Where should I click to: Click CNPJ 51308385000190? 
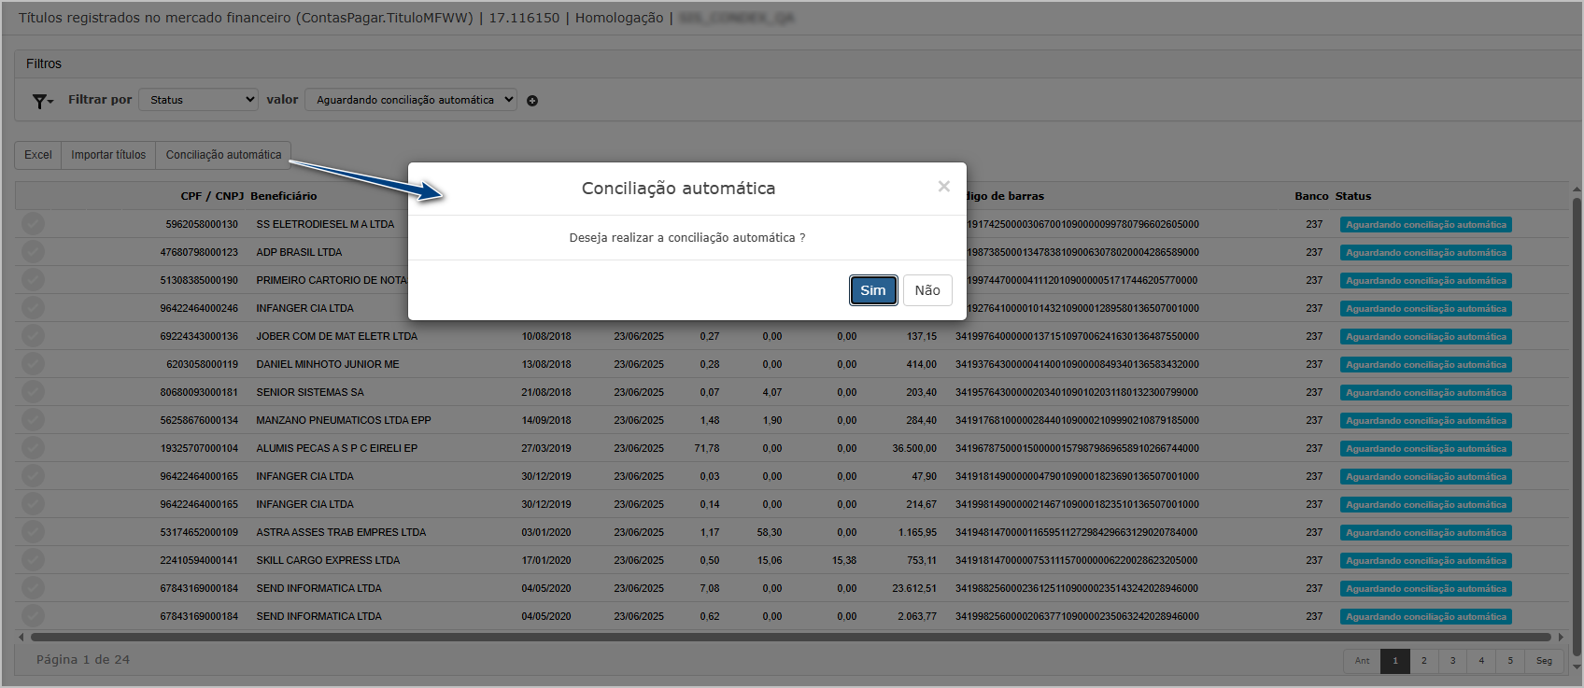click(x=199, y=280)
